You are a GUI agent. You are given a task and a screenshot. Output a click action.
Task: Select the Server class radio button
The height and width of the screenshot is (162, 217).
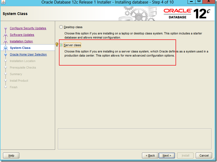[x=61, y=45]
